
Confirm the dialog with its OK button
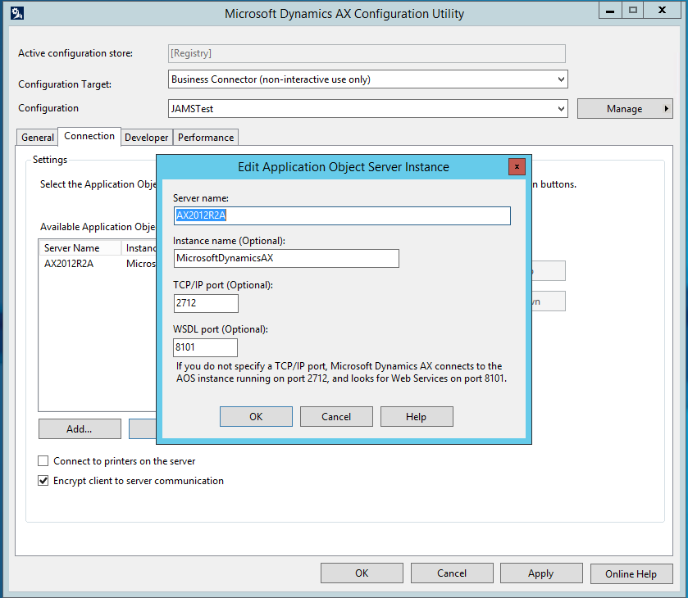pyautogui.click(x=256, y=417)
